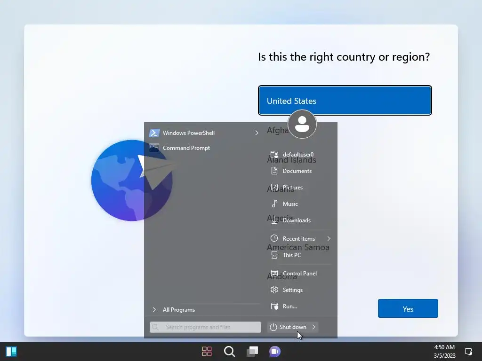Click the search magnifier icon in search box
The height and width of the screenshot is (361, 482).
[155, 327]
